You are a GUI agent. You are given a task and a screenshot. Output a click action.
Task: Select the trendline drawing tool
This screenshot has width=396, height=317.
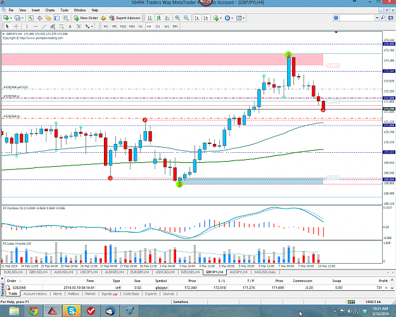44,26
